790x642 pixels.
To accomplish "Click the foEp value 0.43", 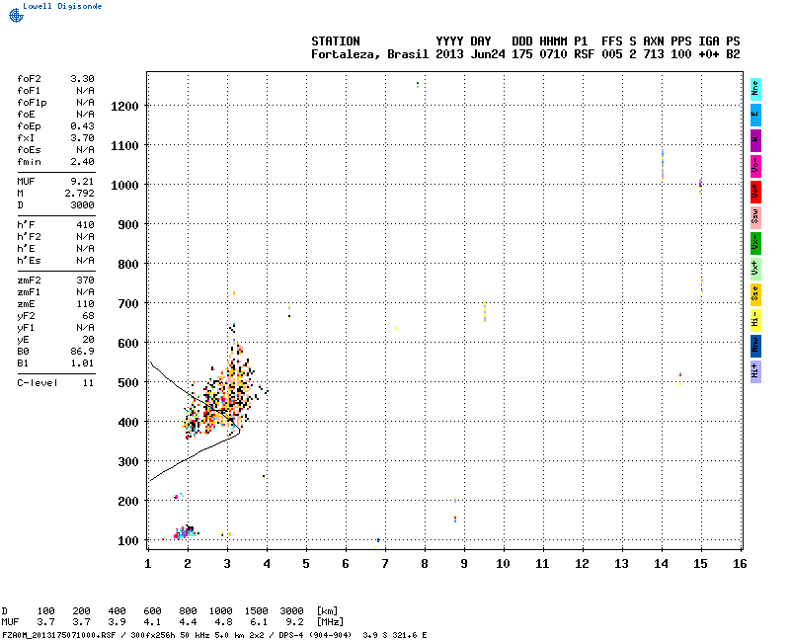I will [x=82, y=126].
